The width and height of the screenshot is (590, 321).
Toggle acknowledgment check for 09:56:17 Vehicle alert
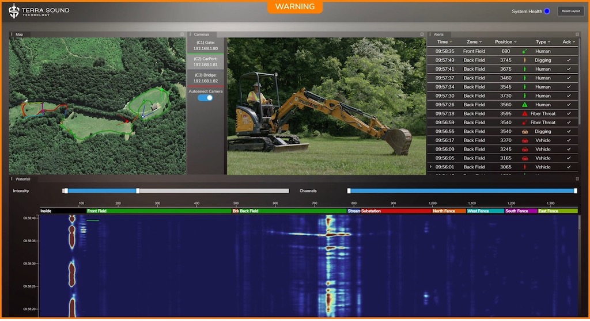(569, 140)
